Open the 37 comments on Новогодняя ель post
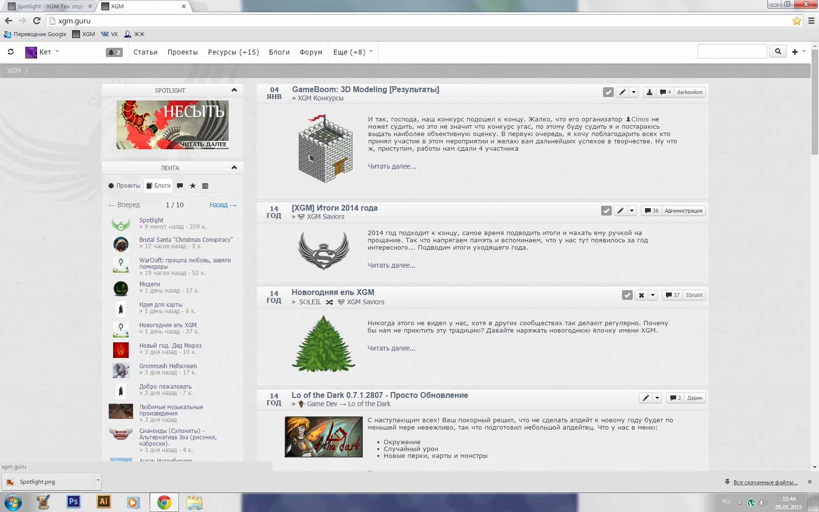The width and height of the screenshot is (819, 512). click(672, 295)
